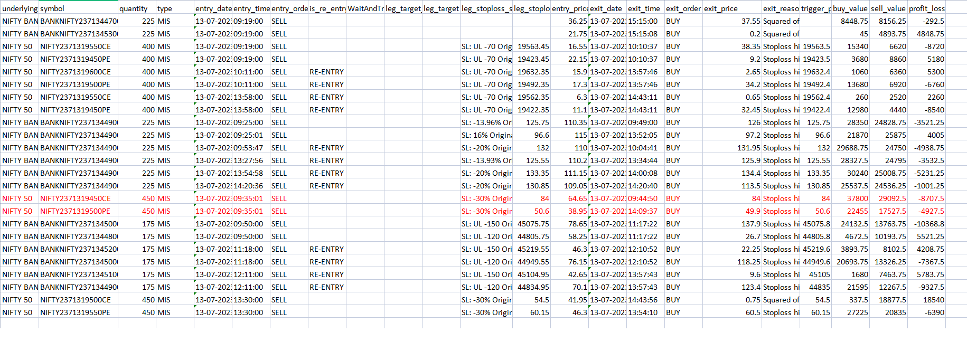Click entry_price cell 36.25

coord(569,21)
